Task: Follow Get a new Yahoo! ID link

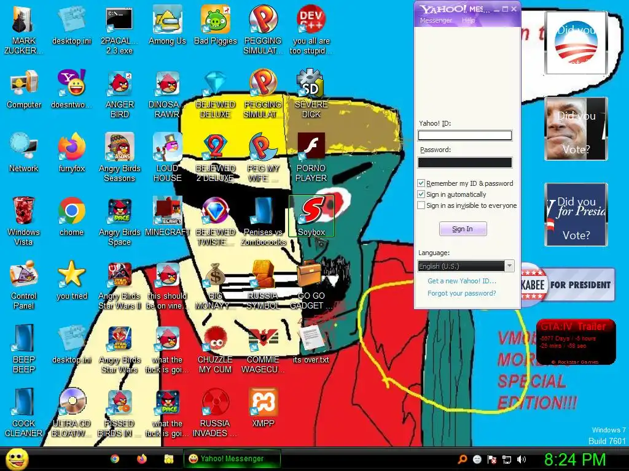Action: 462,281
